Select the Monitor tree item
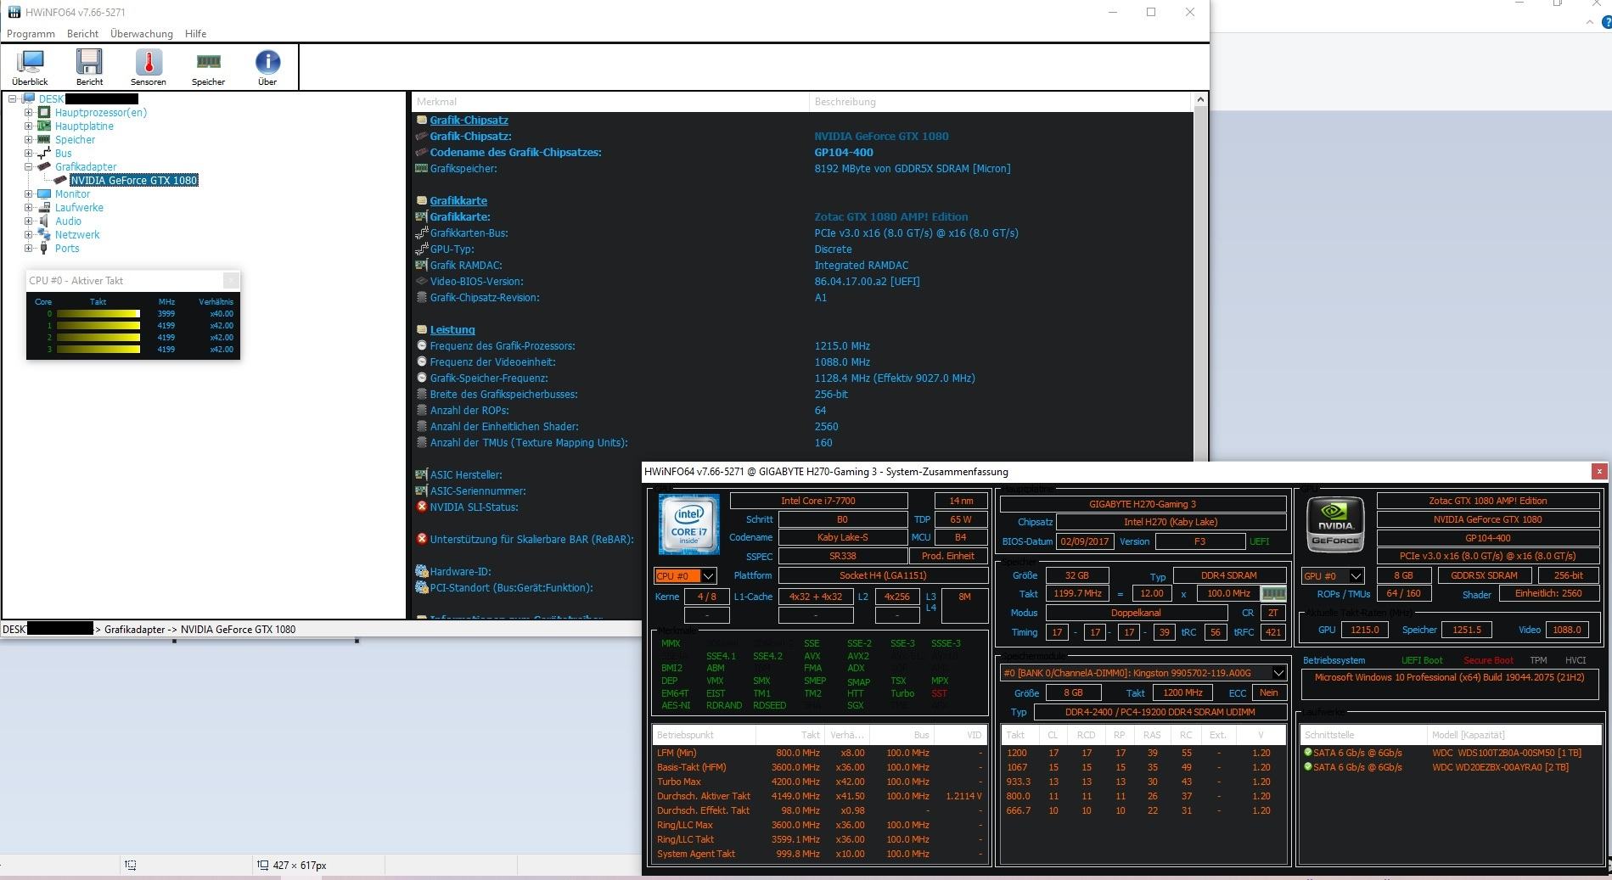 (73, 194)
